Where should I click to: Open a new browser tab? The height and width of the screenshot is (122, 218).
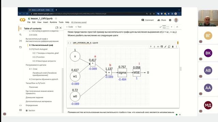tap(56, 10)
